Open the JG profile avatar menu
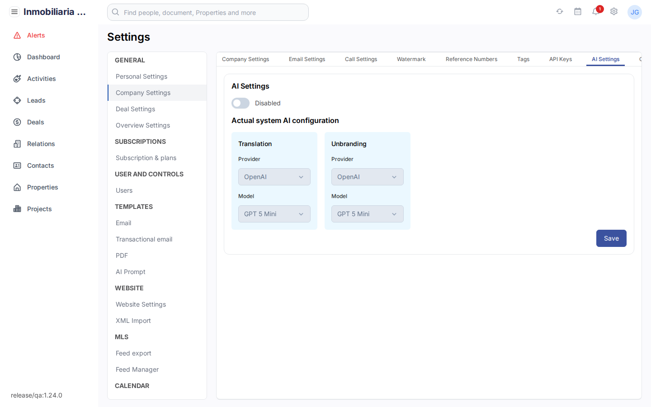The image size is (651, 407). (x=635, y=12)
